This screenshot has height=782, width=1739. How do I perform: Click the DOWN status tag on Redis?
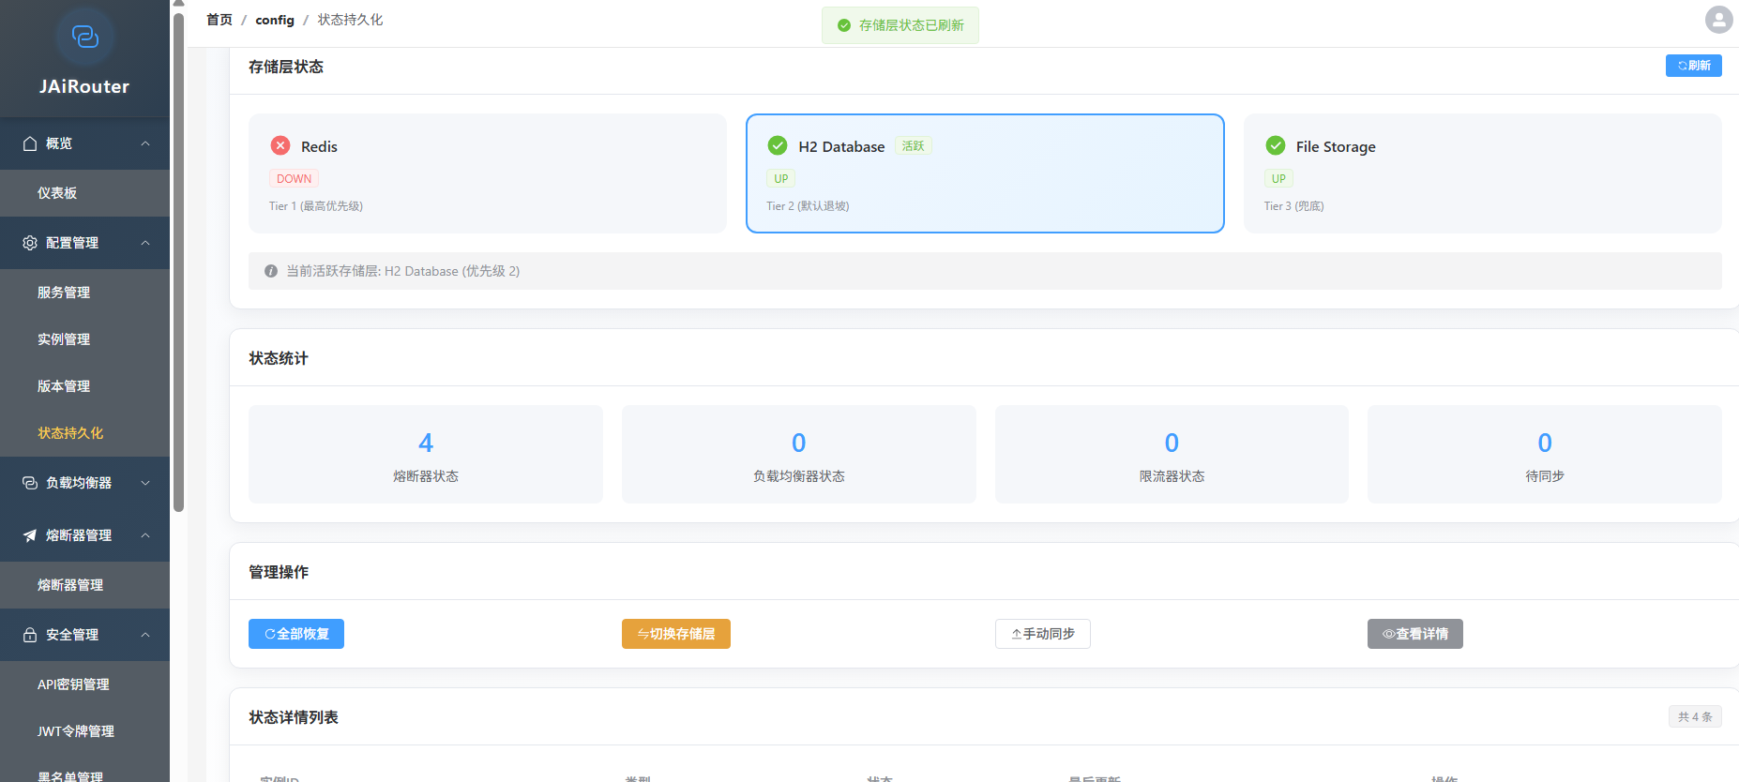[x=294, y=178]
